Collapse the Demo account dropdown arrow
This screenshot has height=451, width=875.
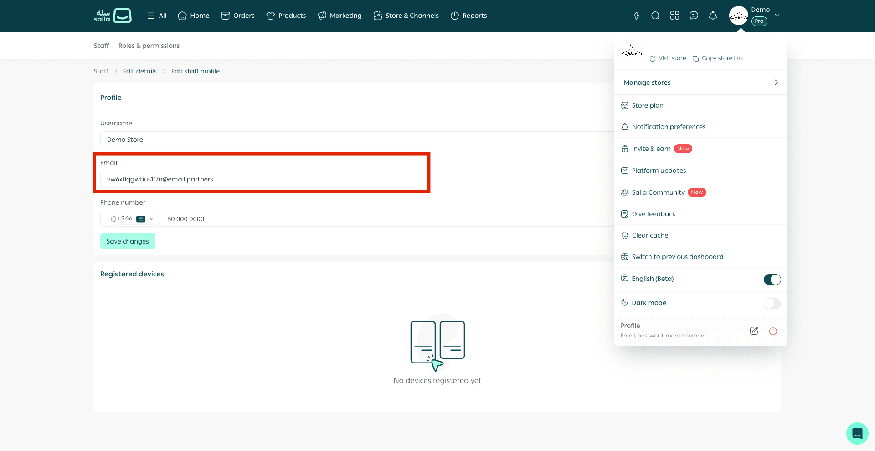777,16
